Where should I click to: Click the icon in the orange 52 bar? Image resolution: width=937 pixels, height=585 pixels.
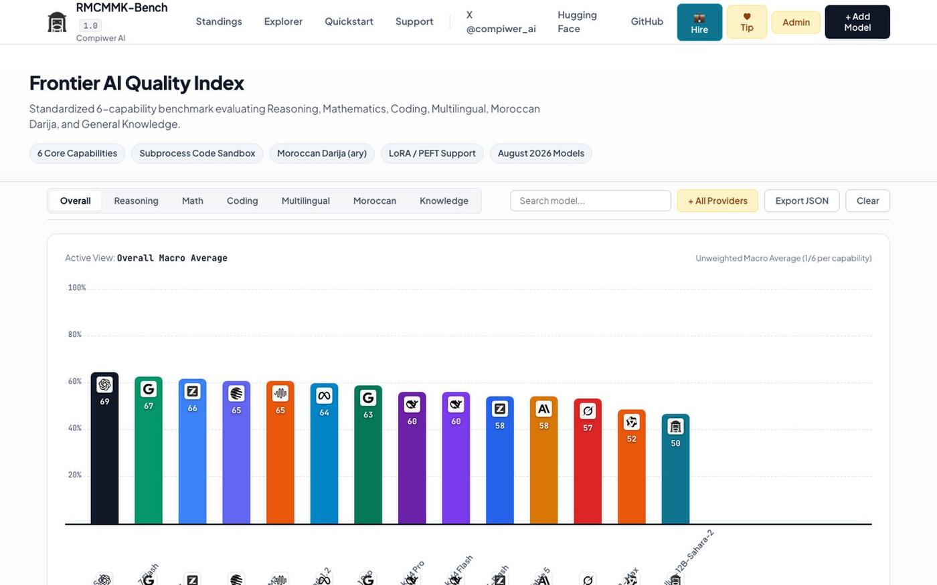point(632,422)
